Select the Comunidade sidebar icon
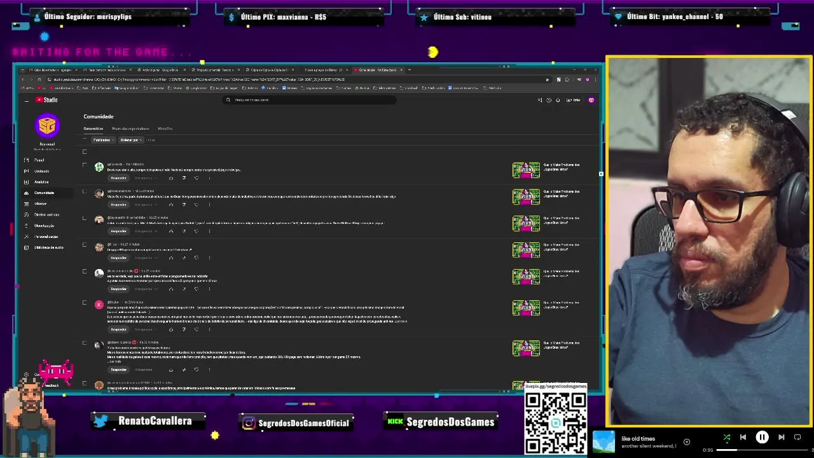Screen dimensions: 814x458 (x=26, y=193)
